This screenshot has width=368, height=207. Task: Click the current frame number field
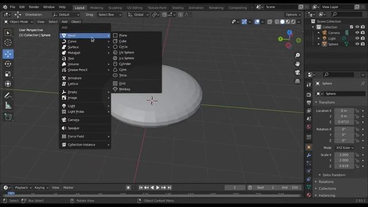[235, 187]
